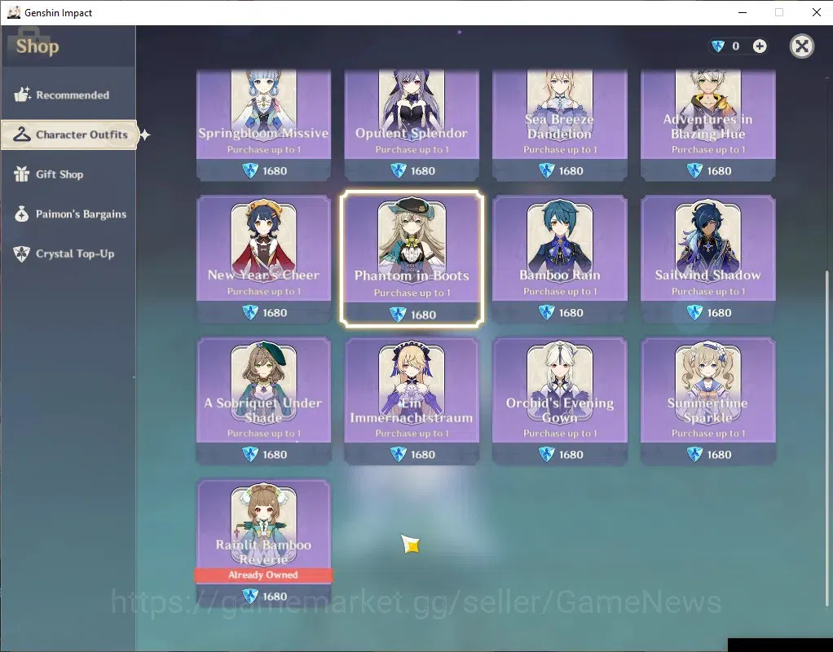Click the 1680 price under Opulent Splendor
The height and width of the screenshot is (652, 833).
[x=423, y=171]
